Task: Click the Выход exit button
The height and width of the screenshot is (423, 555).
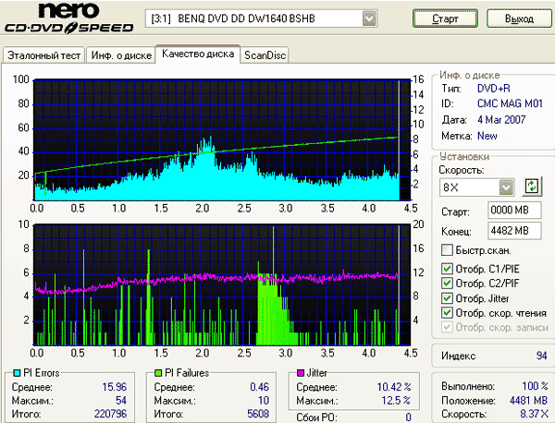Action: pyautogui.click(x=519, y=18)
